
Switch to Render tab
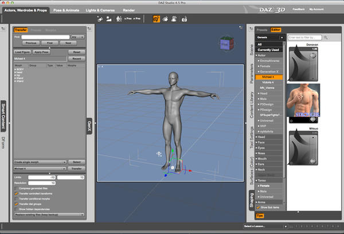[129, 10]
